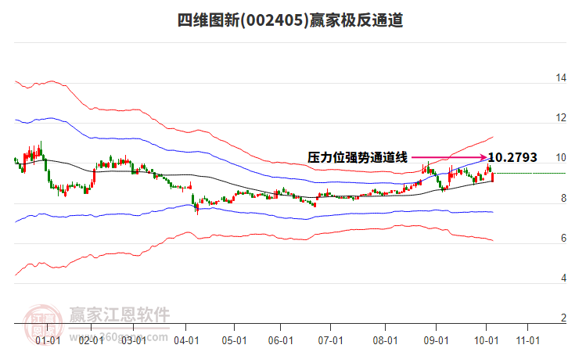
Task: Click the price axis label 4
Action: 563,278
